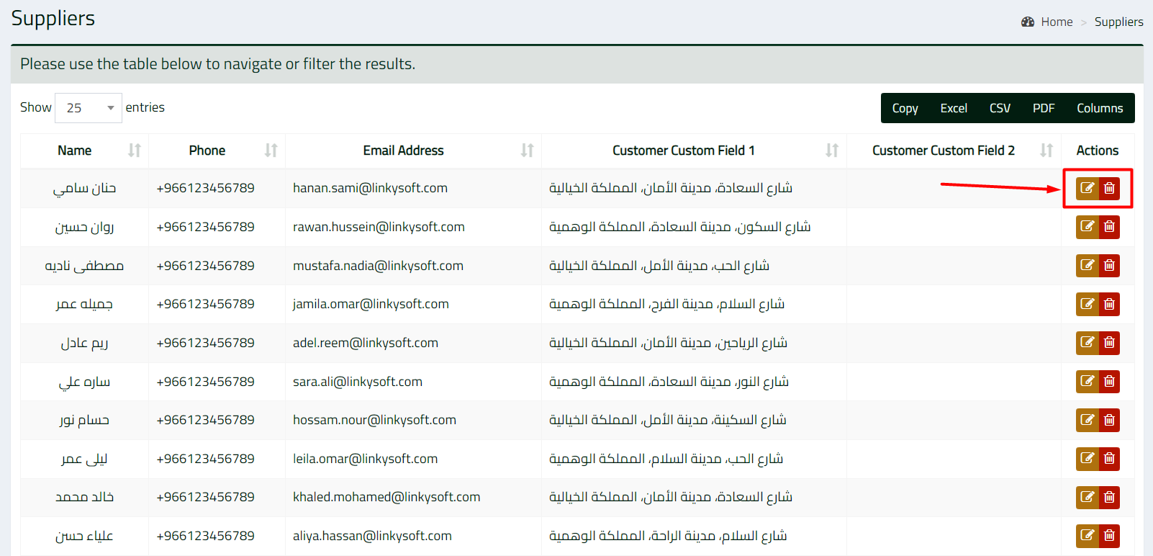The height and width of the screenshot is (556, 1153).
Task: Delete supplier rawan.hussein@linkysoft.com
Action: pyautogui.click(x=1109, y=227)
